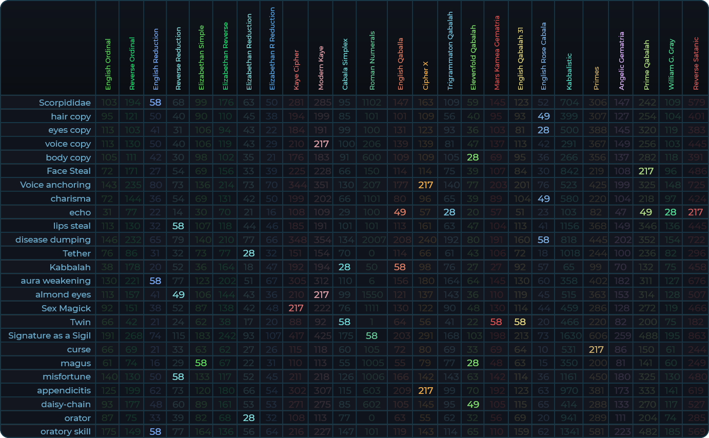Select highlighted 49 in the daisy-chain row
709x438 pixels.
pyautogui.click(x=473, y=404)
